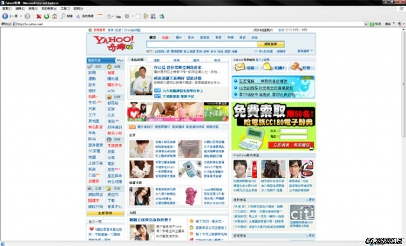Click the red icon at the toolbar's far right

[400, 24]
